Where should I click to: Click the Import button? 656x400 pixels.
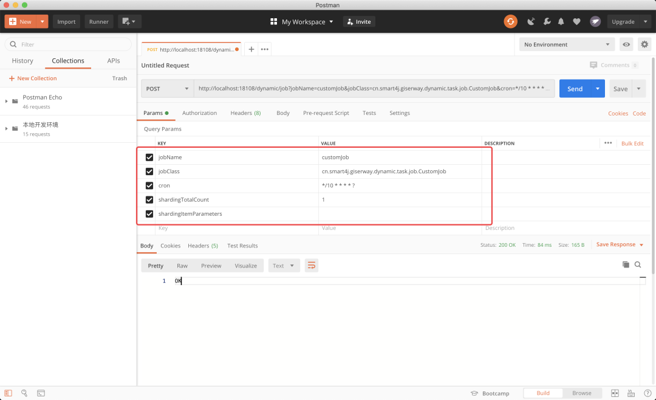[x=66, y=21]
